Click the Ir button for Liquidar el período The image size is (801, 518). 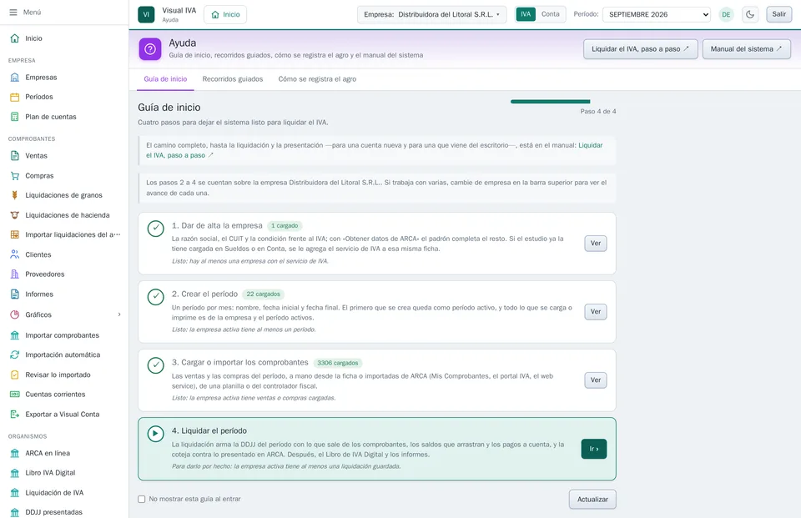tap(594, 449)
